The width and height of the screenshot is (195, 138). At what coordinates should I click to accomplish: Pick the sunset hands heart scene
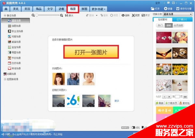pyautogui.click(x=164, y=54)
